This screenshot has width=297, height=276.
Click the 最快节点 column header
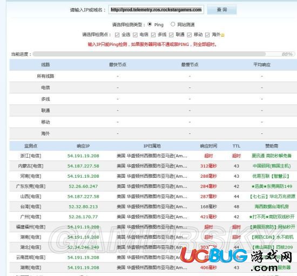click(x=118, y=65)
